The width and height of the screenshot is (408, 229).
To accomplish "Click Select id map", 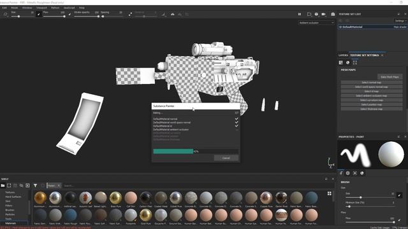I will pos(371,92).
